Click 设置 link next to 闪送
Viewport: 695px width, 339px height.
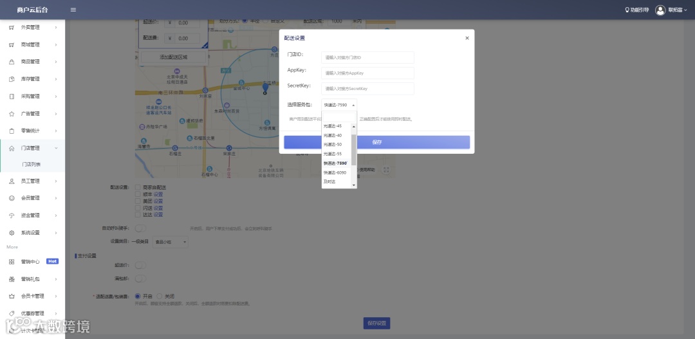158,208
